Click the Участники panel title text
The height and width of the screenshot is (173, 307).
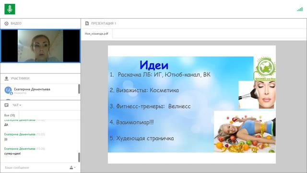click(20, 78)
